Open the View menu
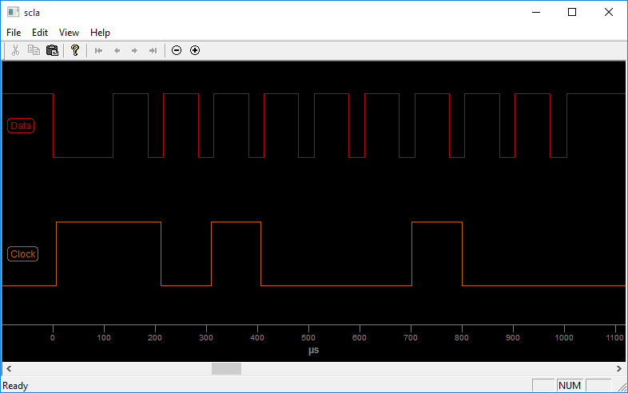The height and width of the screenshot is (393, 628). [x=69, y=33]
